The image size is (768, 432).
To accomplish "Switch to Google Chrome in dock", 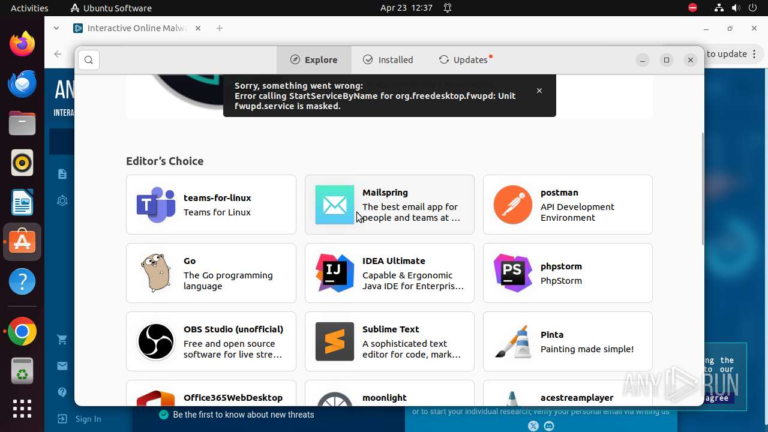I will [22, 332].
